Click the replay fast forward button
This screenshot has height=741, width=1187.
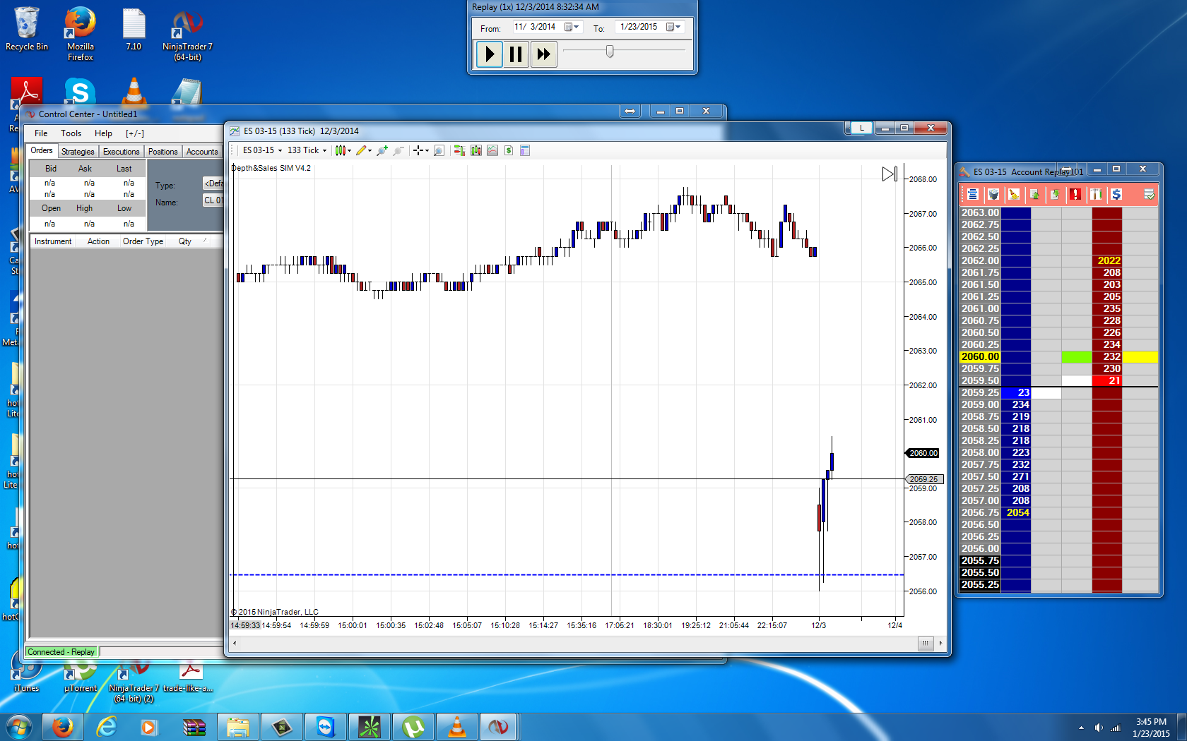[543, 54]
